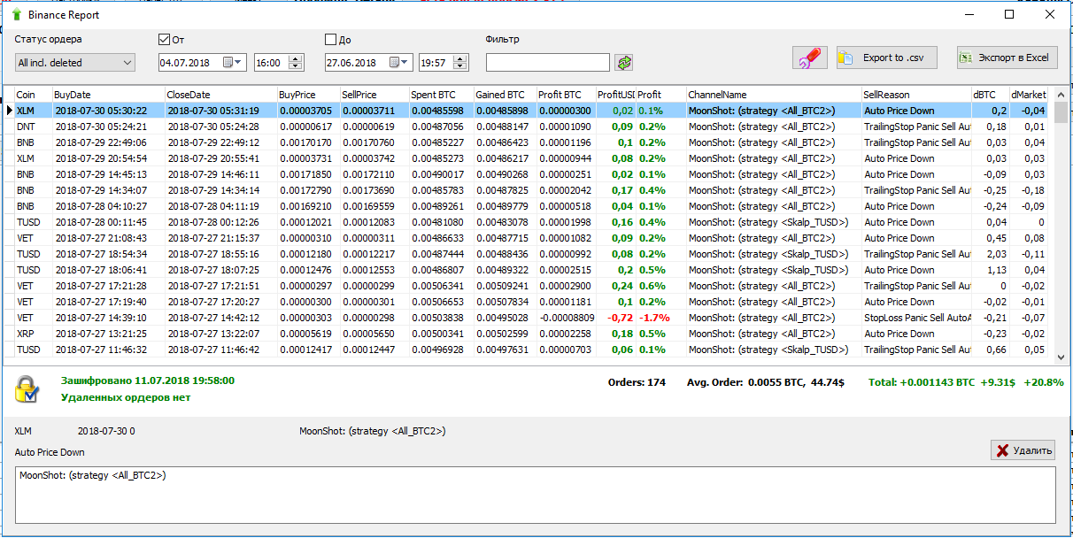This screenshot has width=1073, height=538.
Task: Click the green refresh filter icon
Action: (x=625, y=62)
